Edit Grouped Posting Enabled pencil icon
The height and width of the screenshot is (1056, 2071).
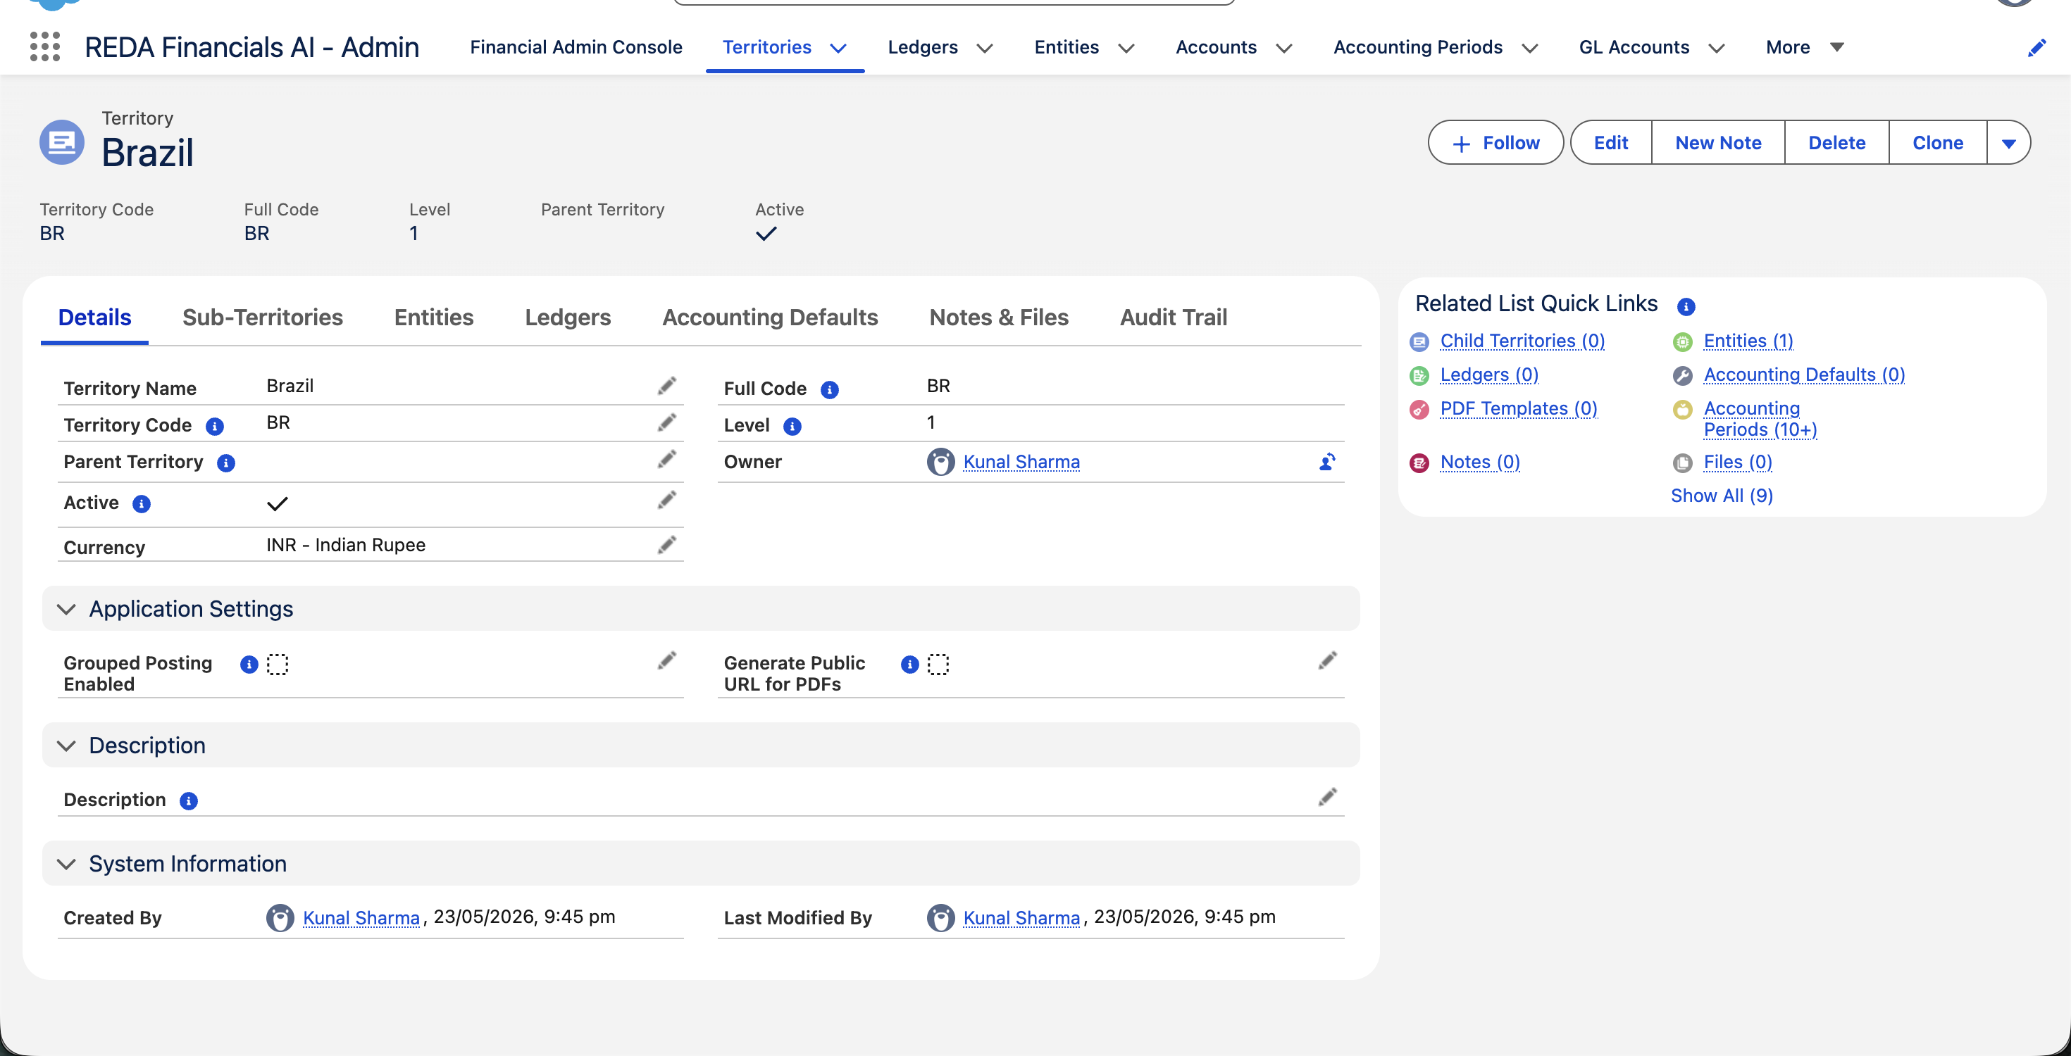[666, 660]
